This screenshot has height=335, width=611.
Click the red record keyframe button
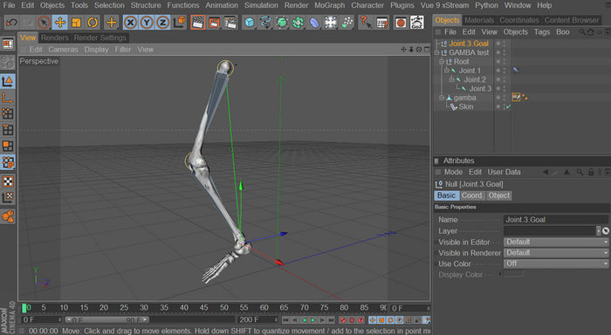342,320
